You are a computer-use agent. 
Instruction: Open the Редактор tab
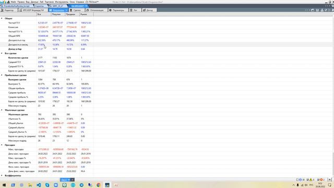click(9, 10)
